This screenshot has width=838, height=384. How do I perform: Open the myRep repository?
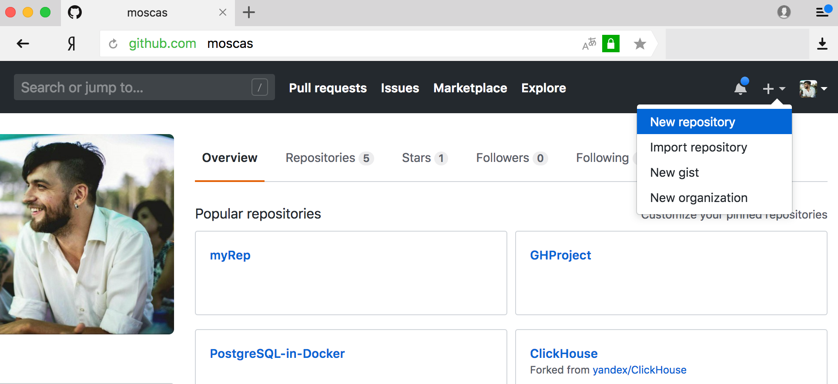pyautogui.click(x=230, y=255)
